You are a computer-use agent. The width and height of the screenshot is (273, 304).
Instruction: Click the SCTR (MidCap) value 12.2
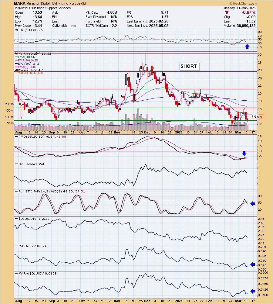113,26
